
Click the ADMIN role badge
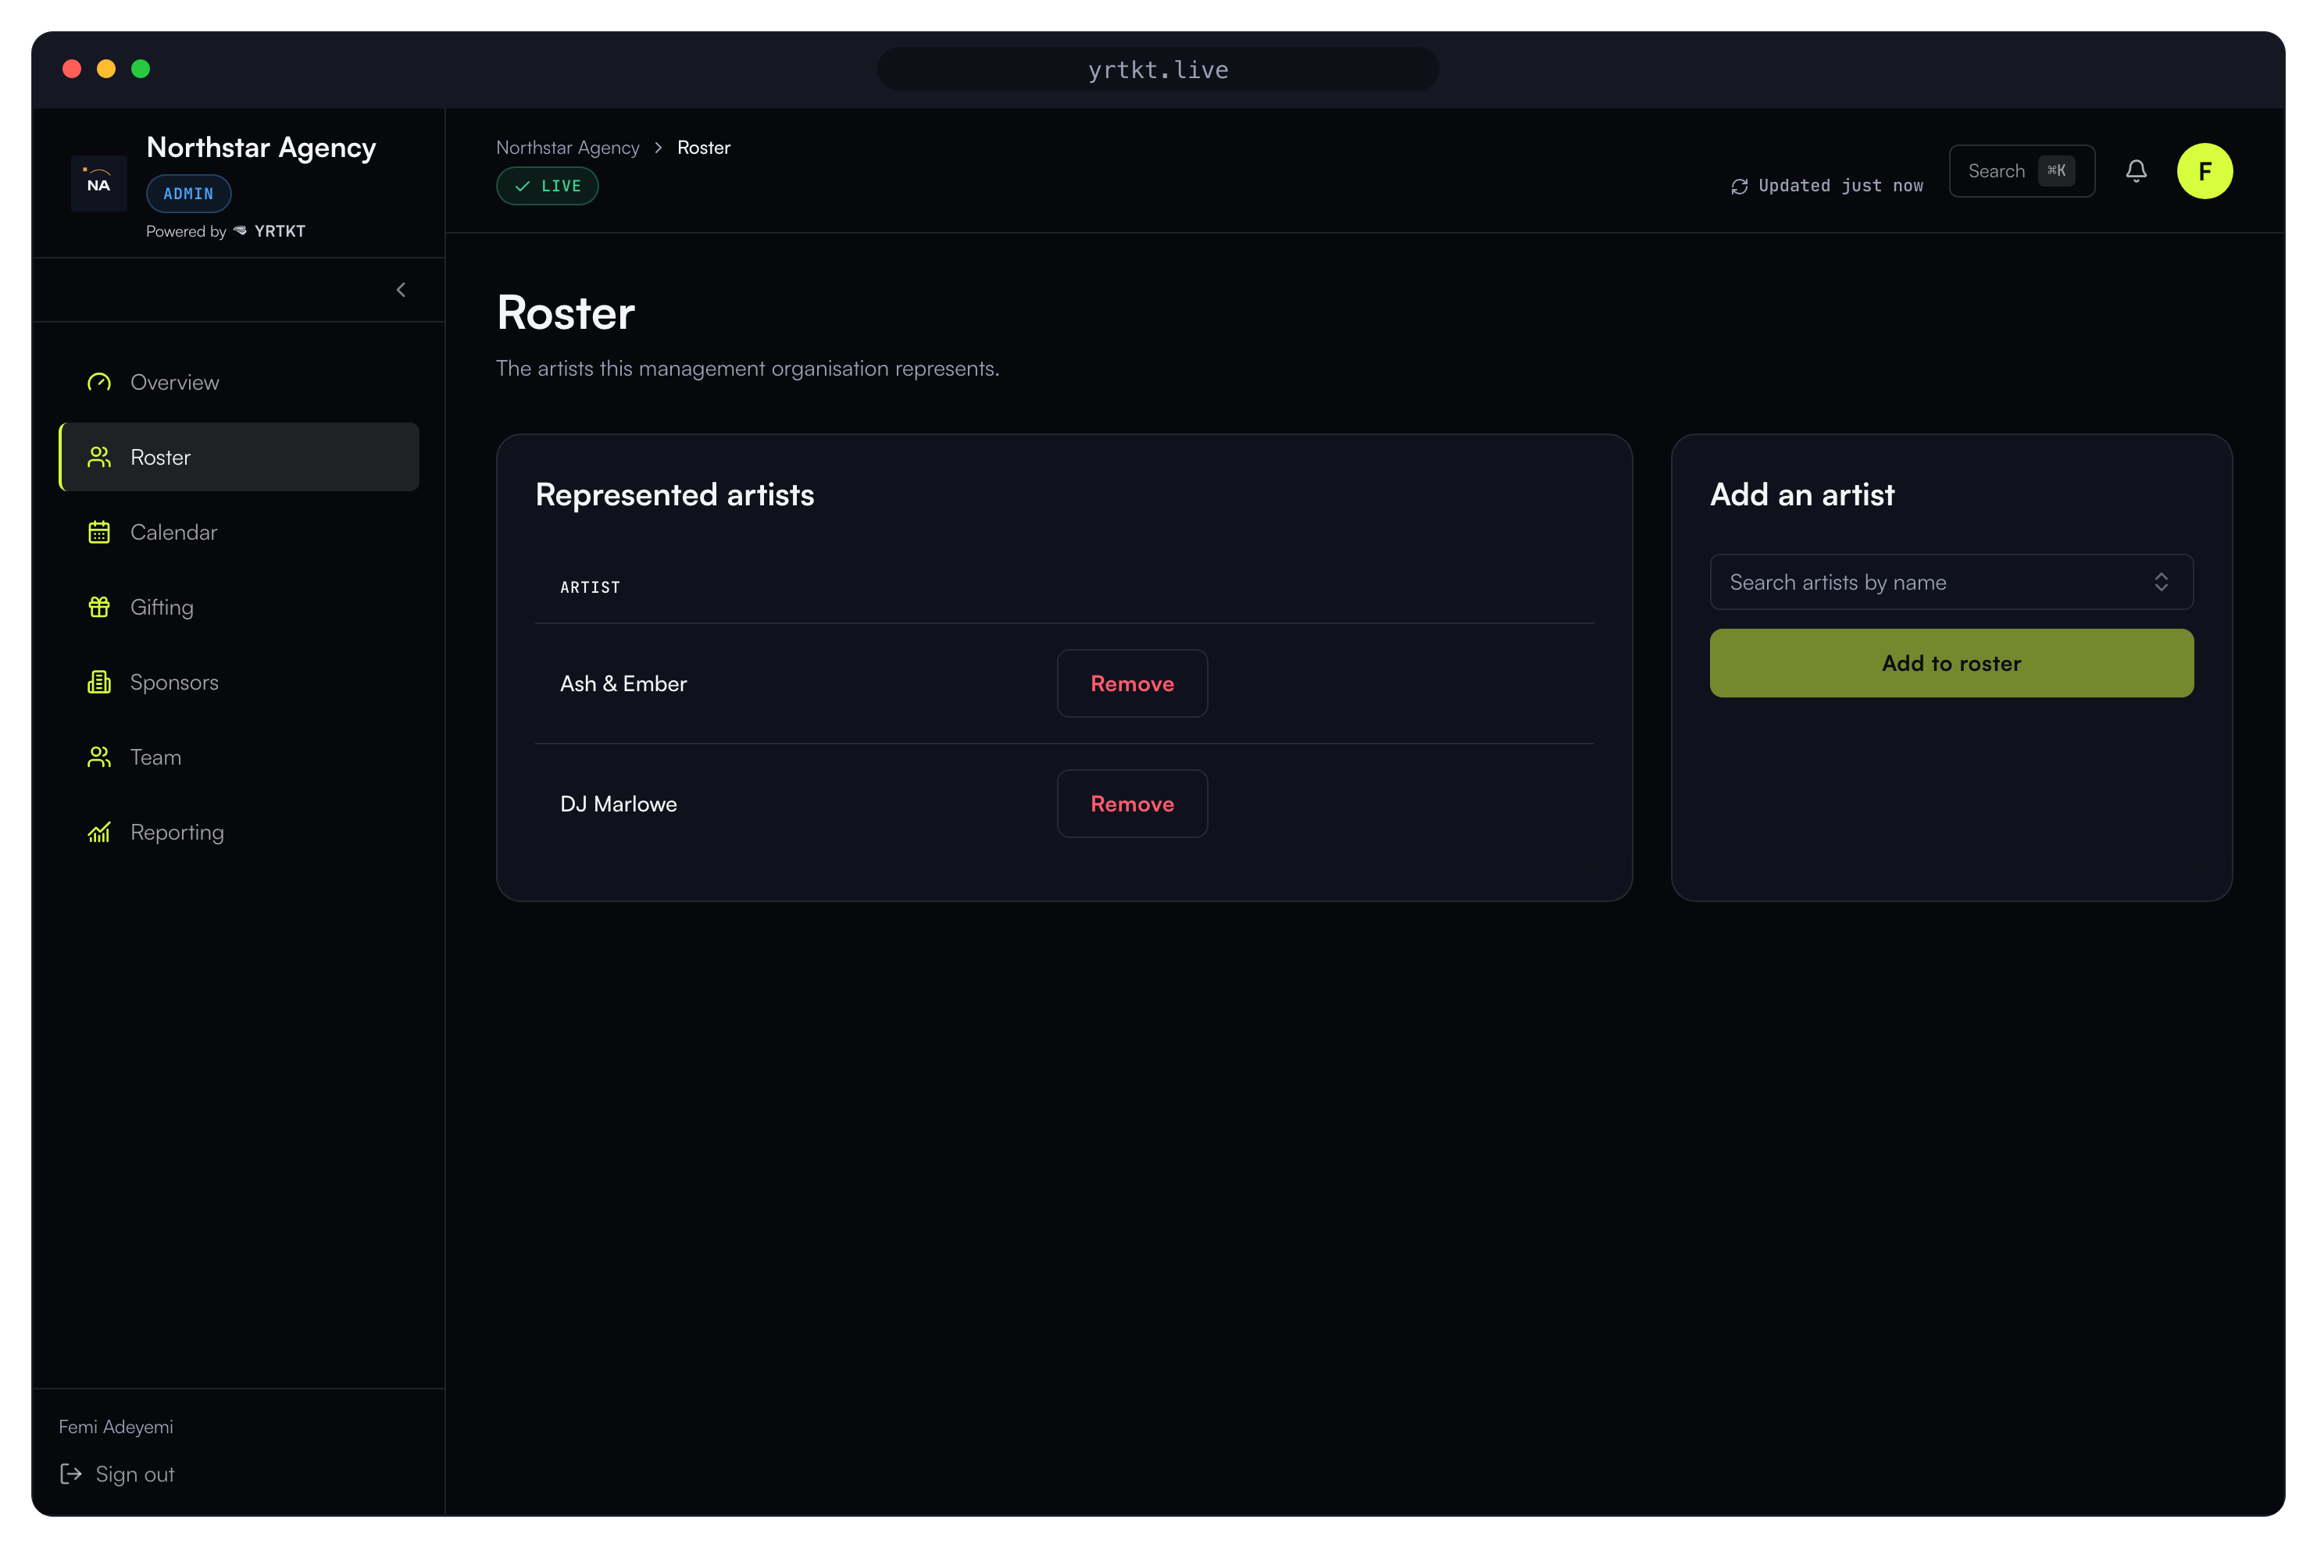coord(188,194)
